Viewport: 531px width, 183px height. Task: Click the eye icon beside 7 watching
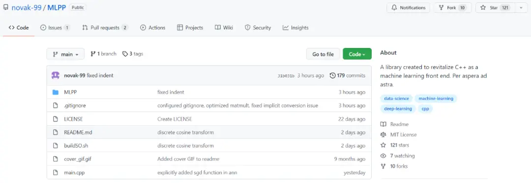tap(383, 156)
